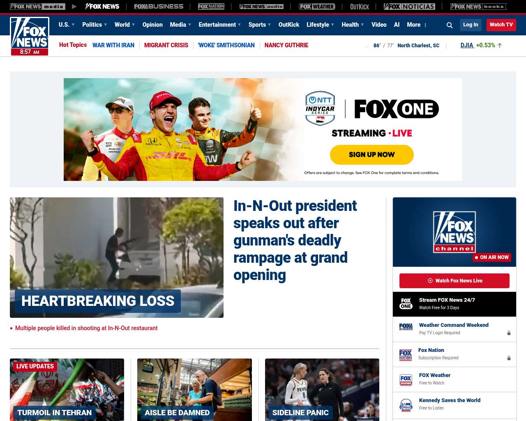Image resolution: width=526 pixels, height=421 pixels.
Task: Click the Watch TV button
Action: click(501, 25)
